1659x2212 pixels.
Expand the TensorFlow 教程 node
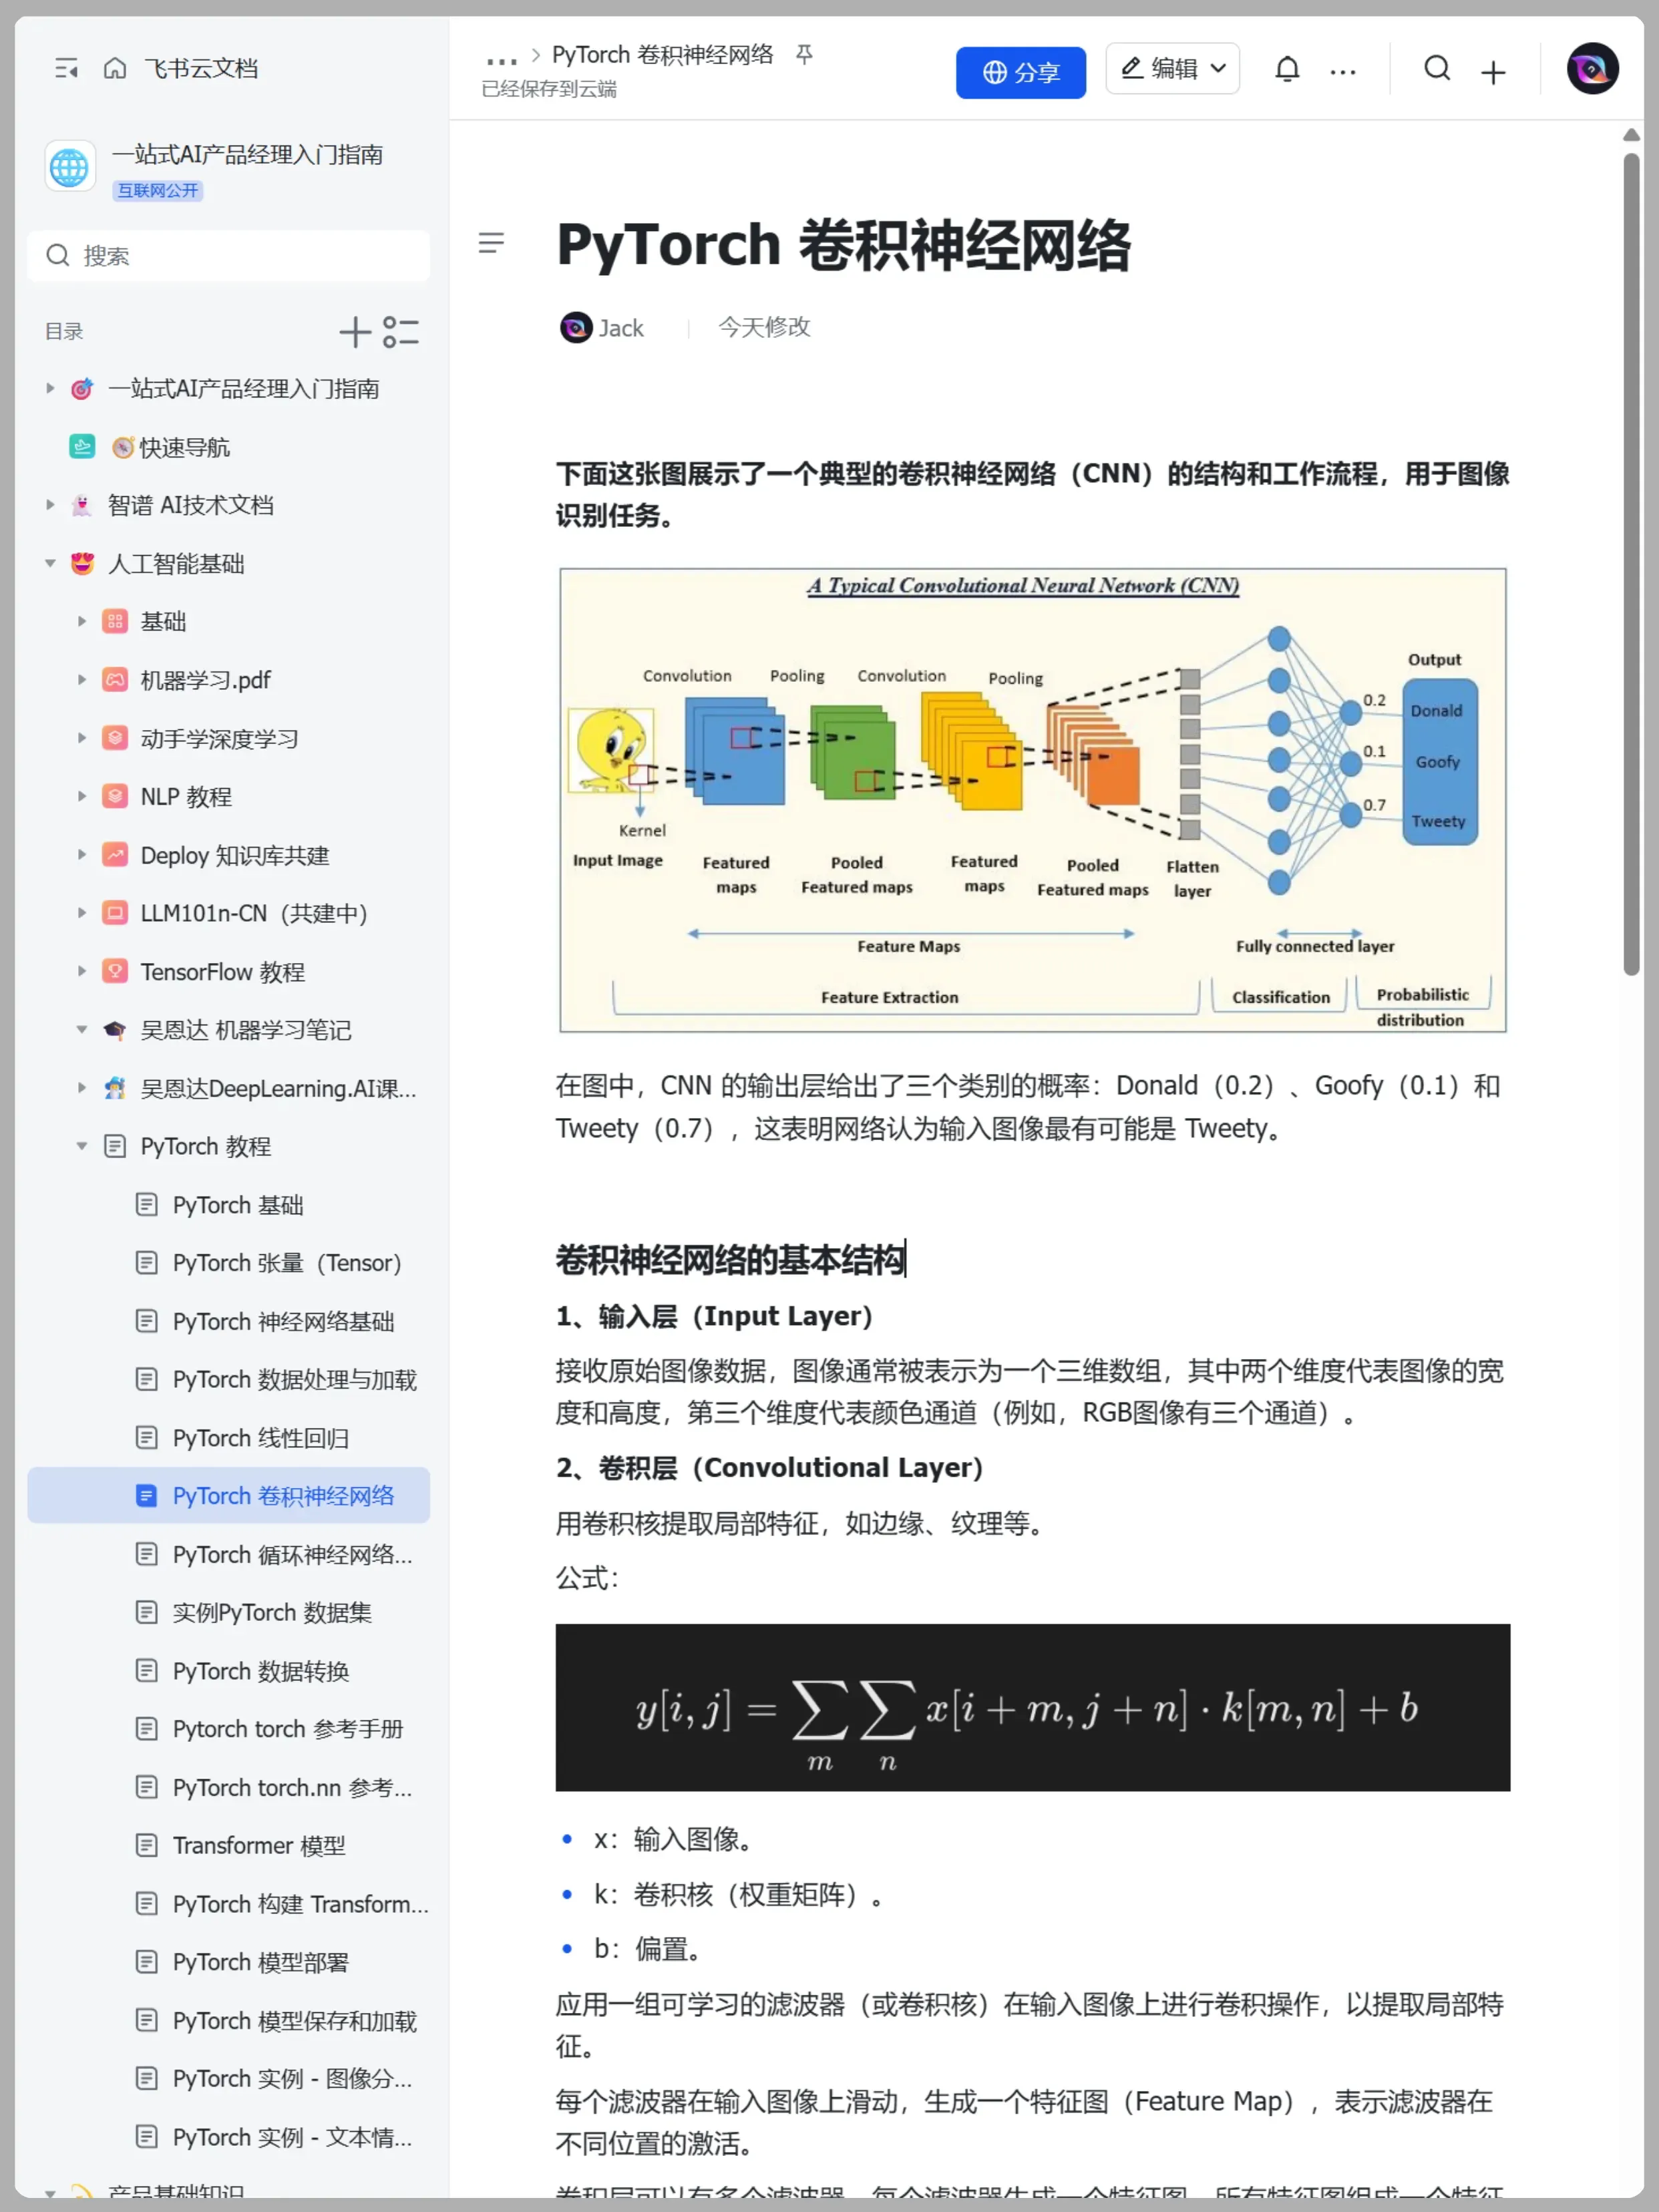point(82,971)
